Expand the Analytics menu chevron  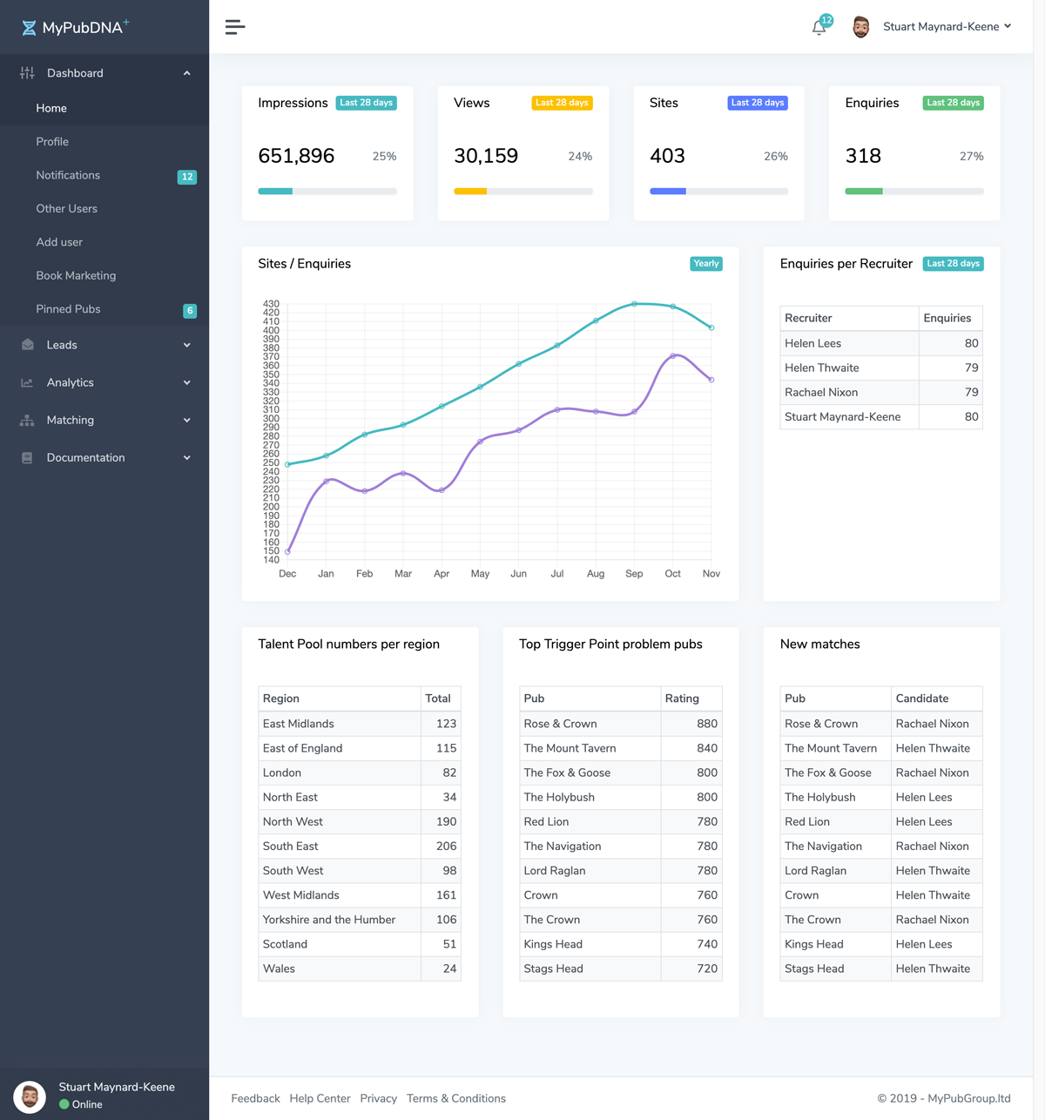tap(185, 382)
